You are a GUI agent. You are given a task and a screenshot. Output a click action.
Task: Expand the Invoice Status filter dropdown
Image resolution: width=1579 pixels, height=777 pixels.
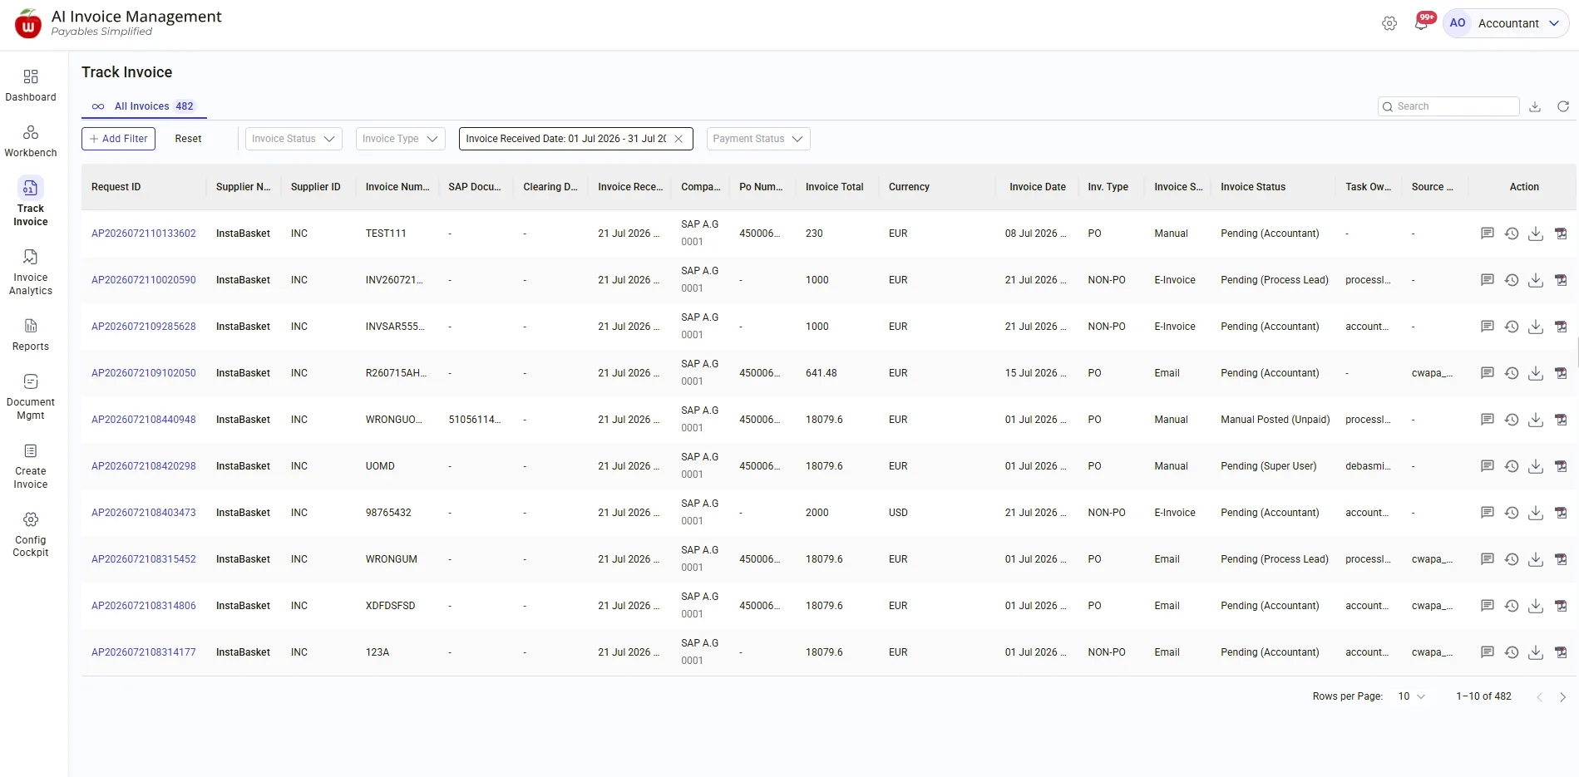click(x=294, y=139)
